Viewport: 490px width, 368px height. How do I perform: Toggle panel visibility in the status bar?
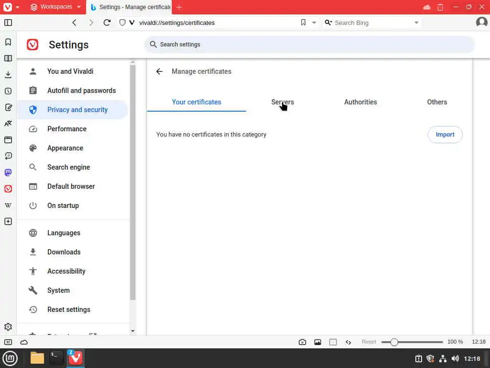(8, 342)
